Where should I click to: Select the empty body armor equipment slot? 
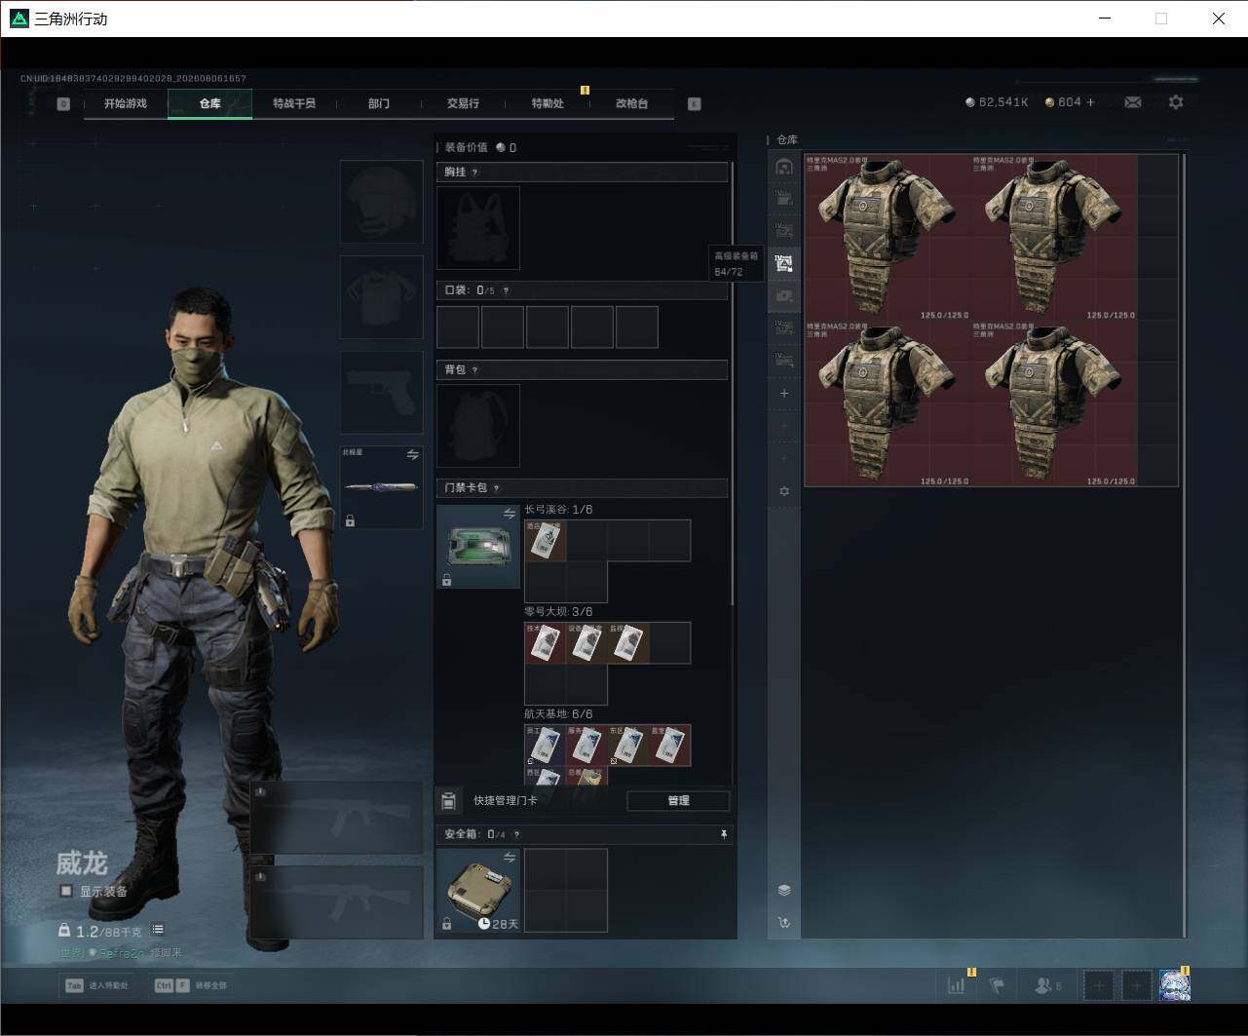point(382,297)
